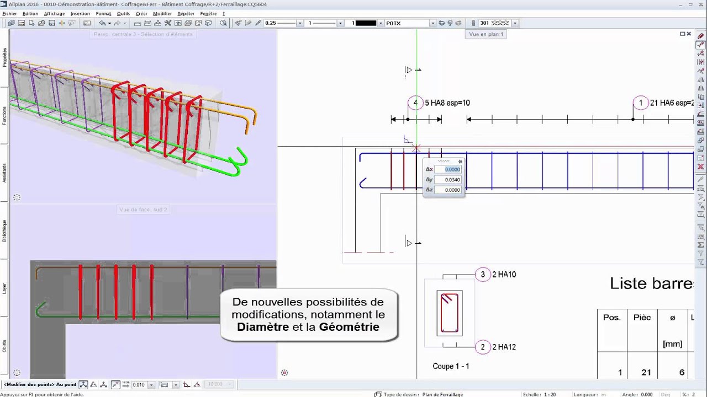Open the Layer side palette tab
Viewport: 707px width, 397px height.
[5, 288]
